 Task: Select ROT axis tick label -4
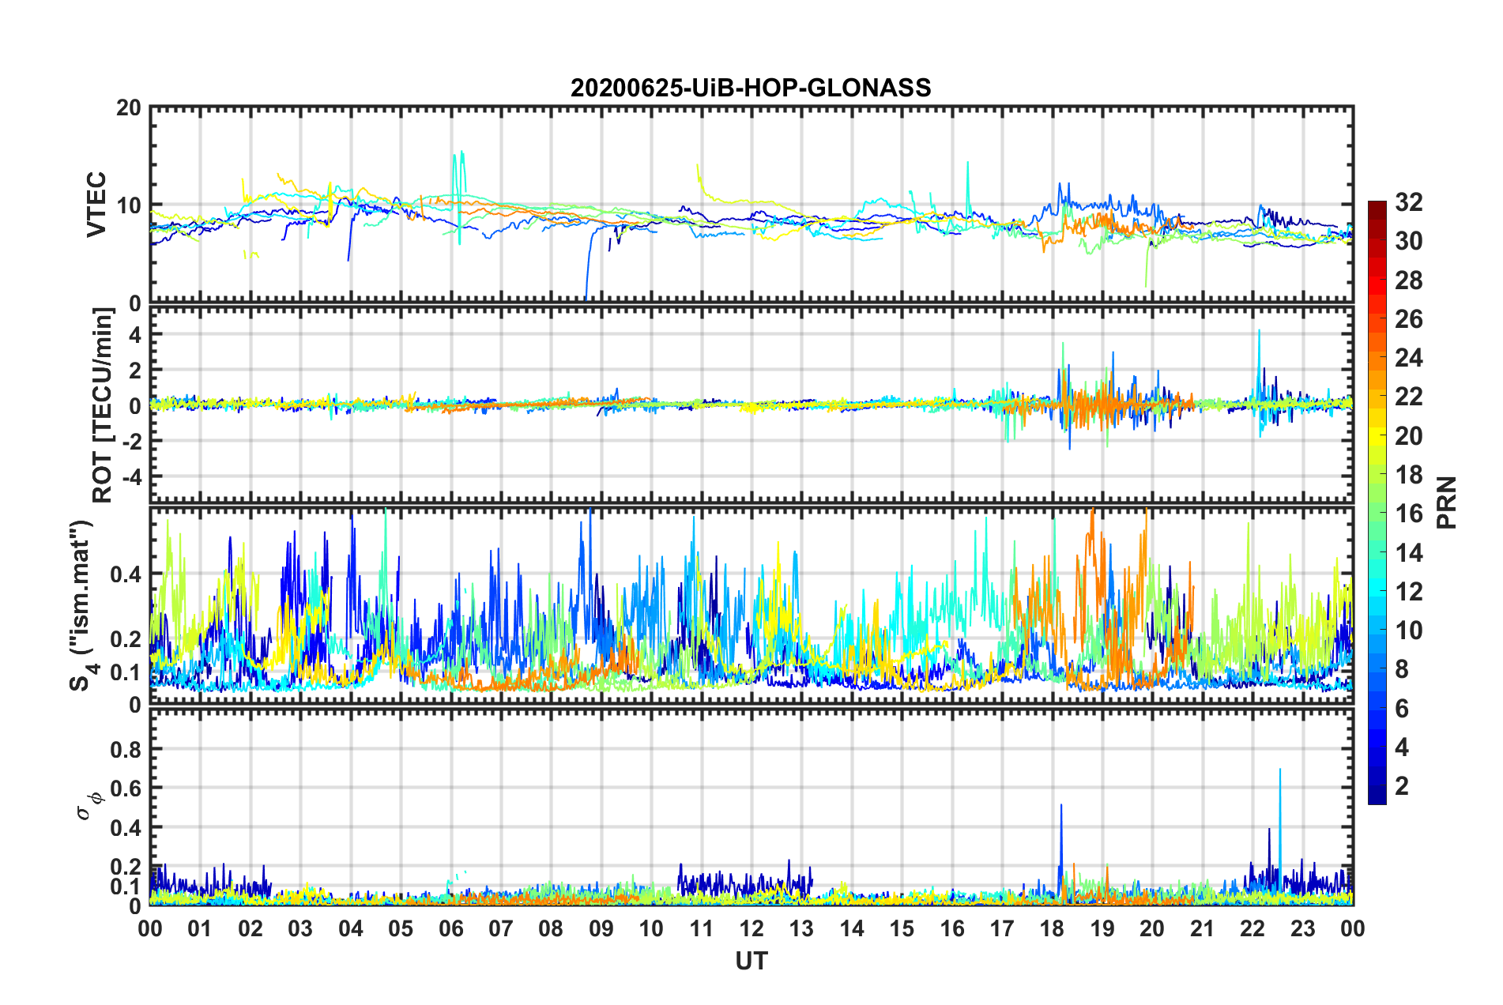click(131, 477)
